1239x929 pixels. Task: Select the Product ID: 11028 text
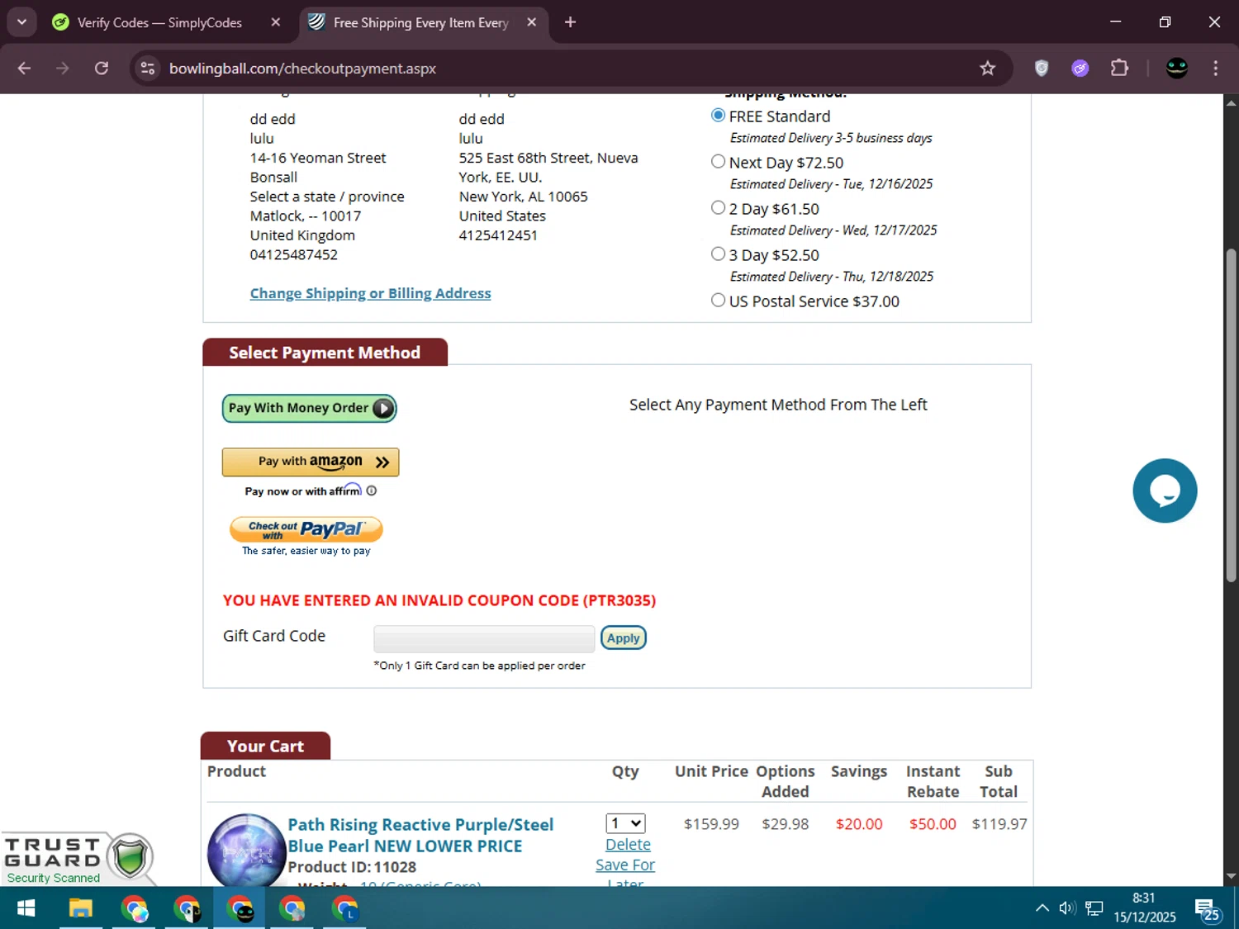[352, 866]
